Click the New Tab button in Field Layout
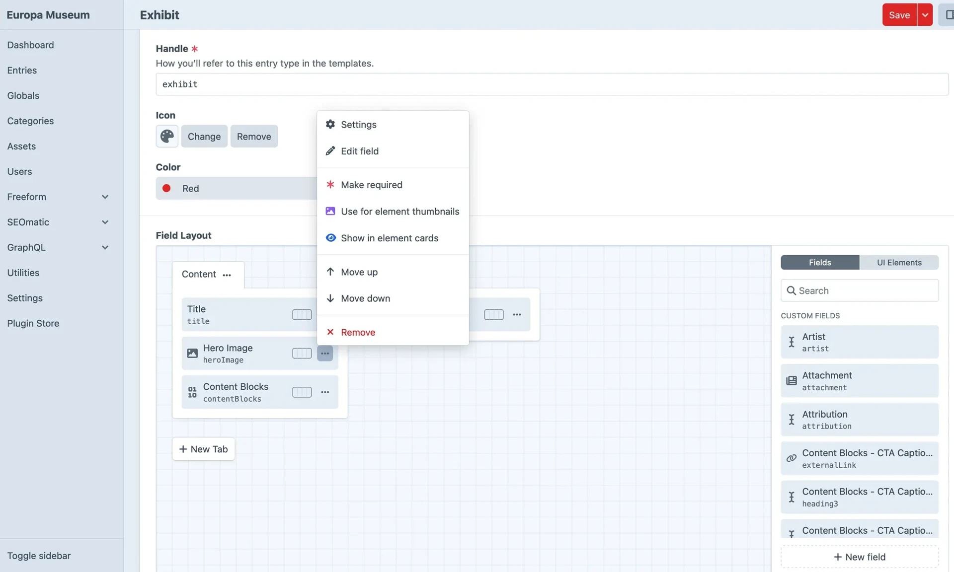954x572 pixels. 203,448
